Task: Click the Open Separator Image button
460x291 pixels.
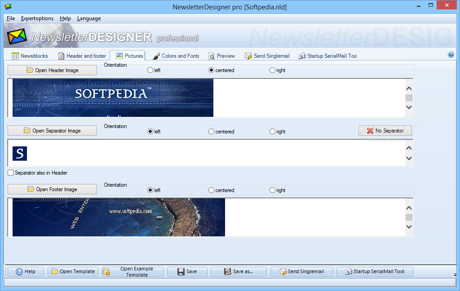Action: (52, 131)
